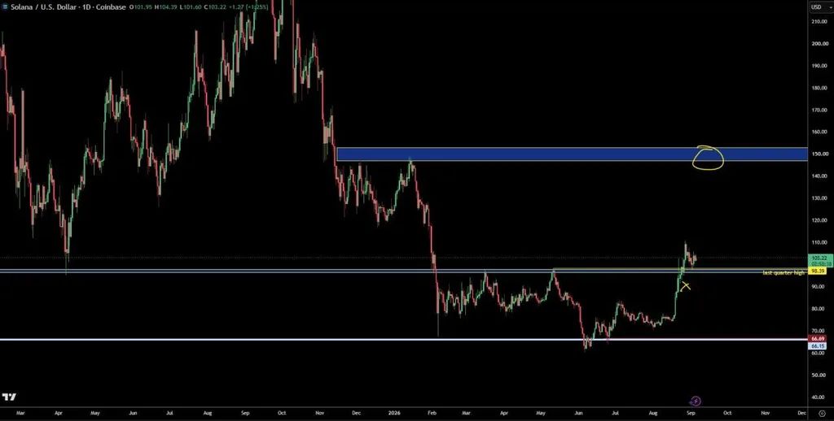The height and width of the screenshot is (421, 834).
Task: Select the yellow circle annotation
Action: pyautogui.click(x=708, y=158)
